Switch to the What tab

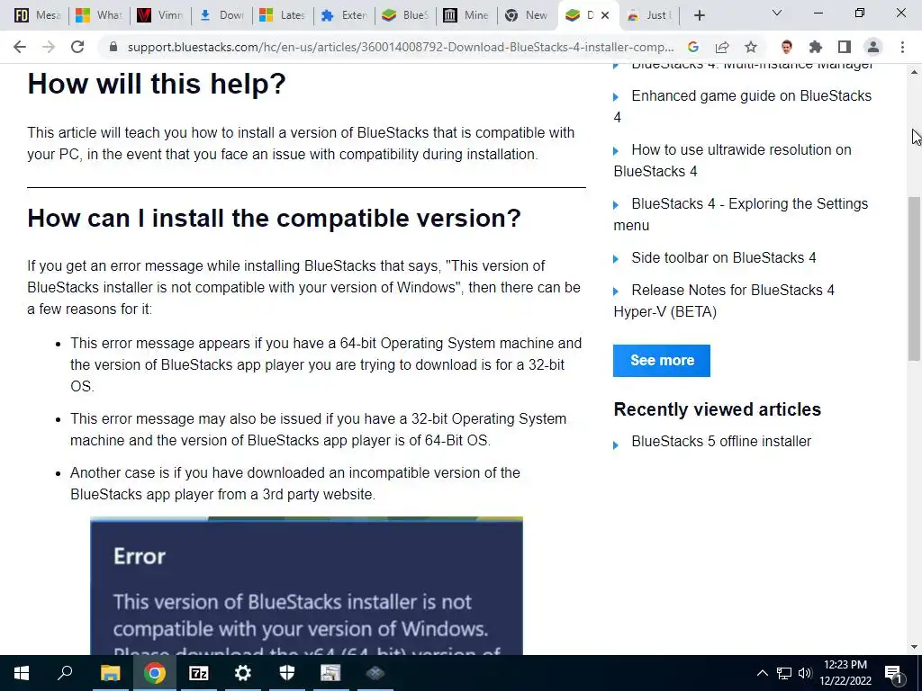99,15
